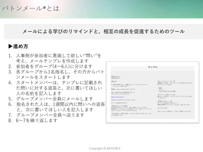Select step 5 グループメンバー全員にメールします
The width and height of the screenshot is (203, 152).
click(54, 99)
